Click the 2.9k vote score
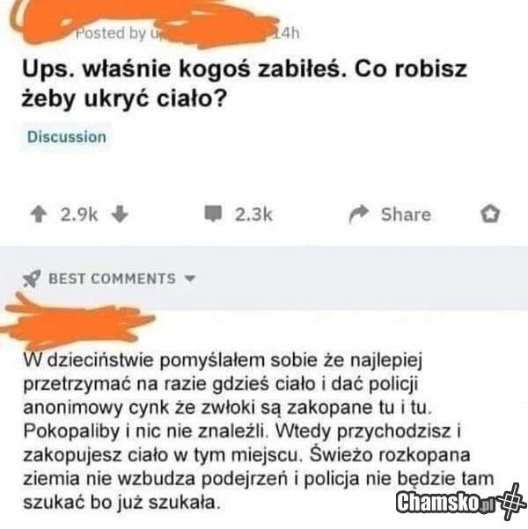This screenshot has height=529, width=528. 79,214
